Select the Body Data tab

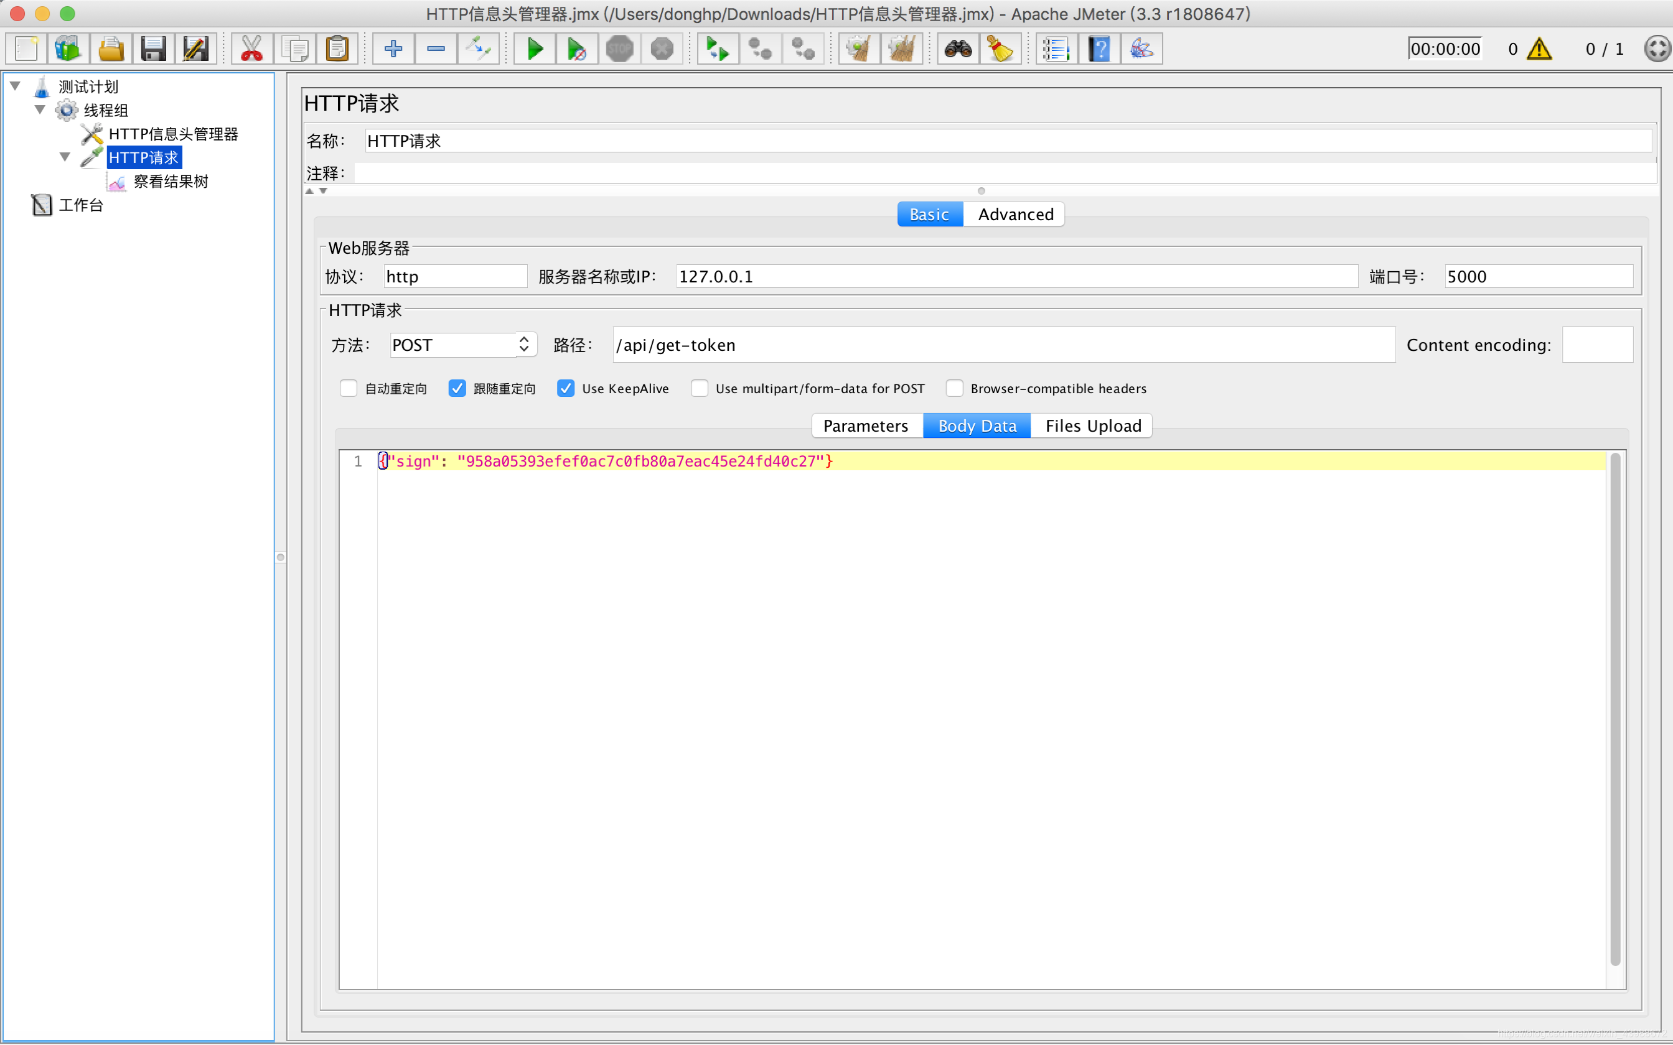point(977,425)
